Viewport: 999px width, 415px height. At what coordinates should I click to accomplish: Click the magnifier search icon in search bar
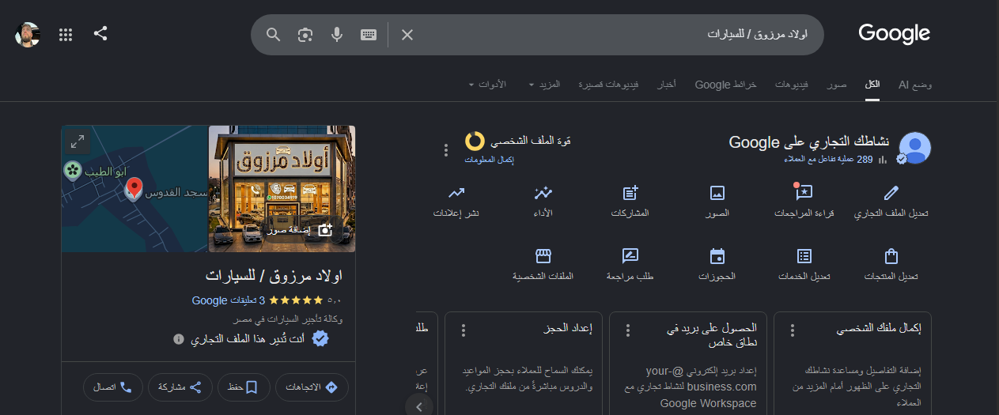[273, 35]
